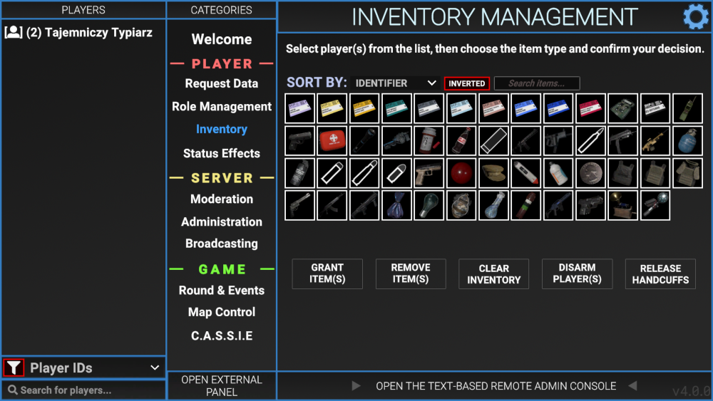Pick the blue frag grenade item
The height and width of the screenshot is (401, 713).
click(x=687, y=140)
